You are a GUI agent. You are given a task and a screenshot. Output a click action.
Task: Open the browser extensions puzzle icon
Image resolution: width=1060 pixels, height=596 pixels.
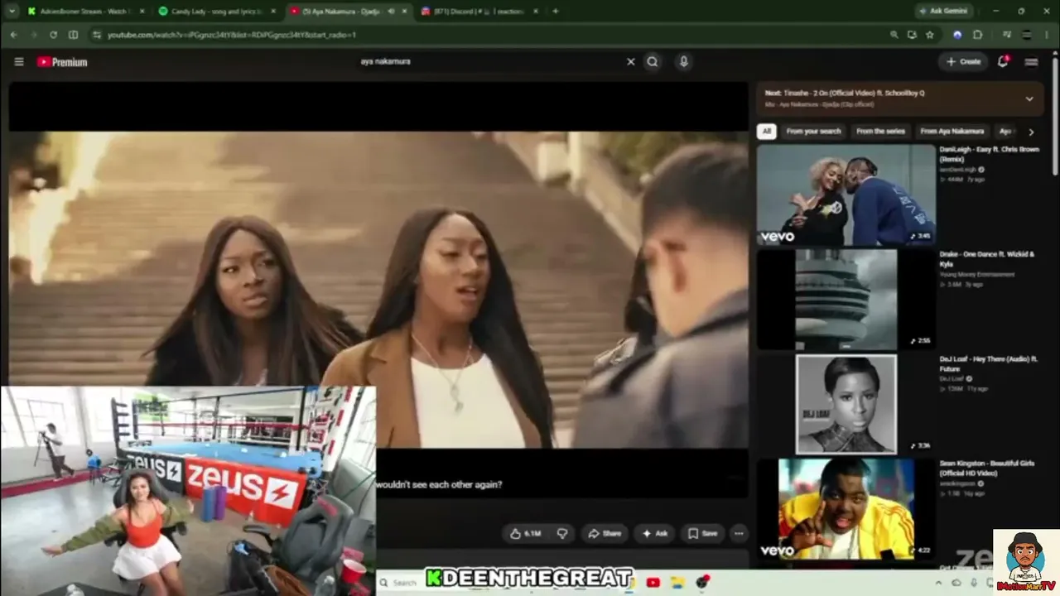(x=977, y=35)
